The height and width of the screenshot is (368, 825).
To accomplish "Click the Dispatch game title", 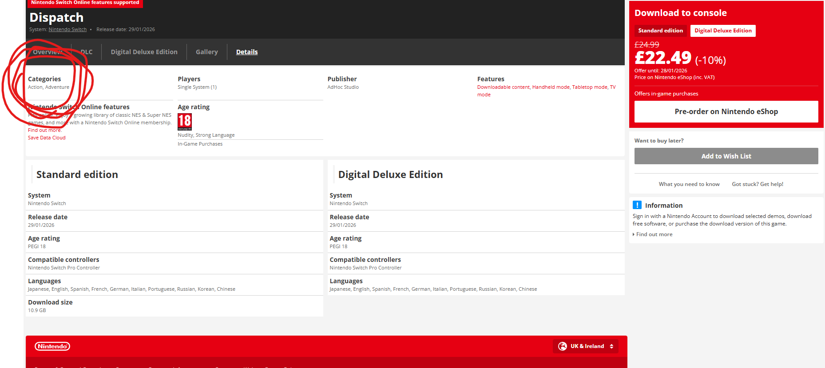I will coord(56,17).
